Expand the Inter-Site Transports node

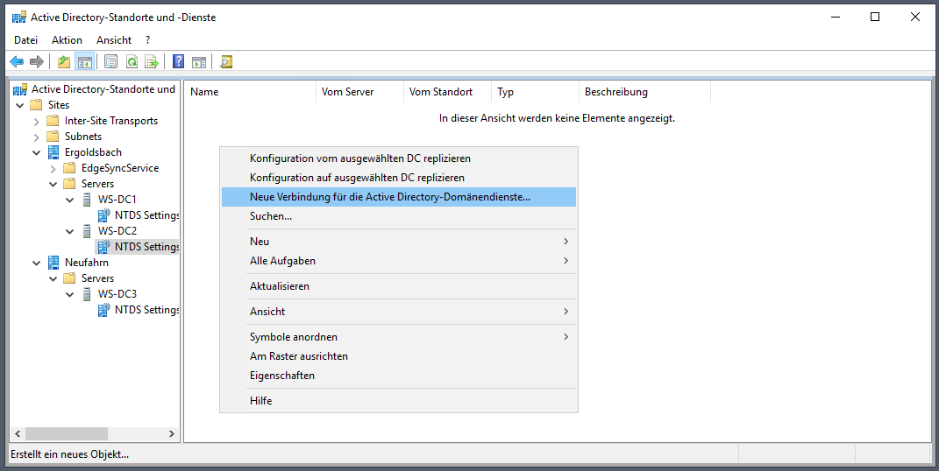click(x=37, y=122)
